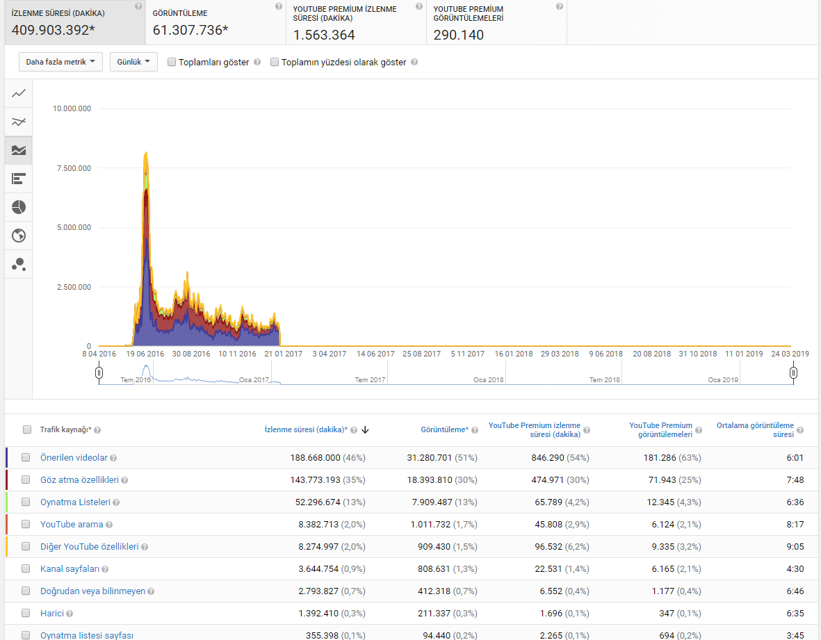Select the globe map view icon
The width and height of the screenshot is (821, 640).
[19, 236]
